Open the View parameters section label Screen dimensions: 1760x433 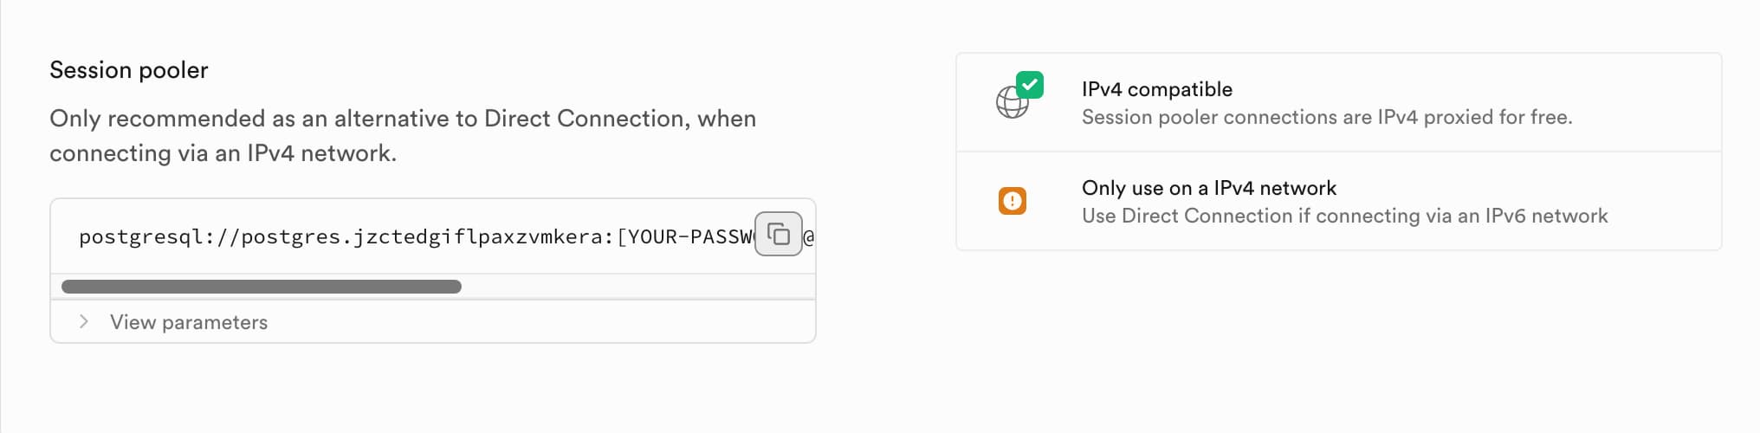[x=189, y=322]
